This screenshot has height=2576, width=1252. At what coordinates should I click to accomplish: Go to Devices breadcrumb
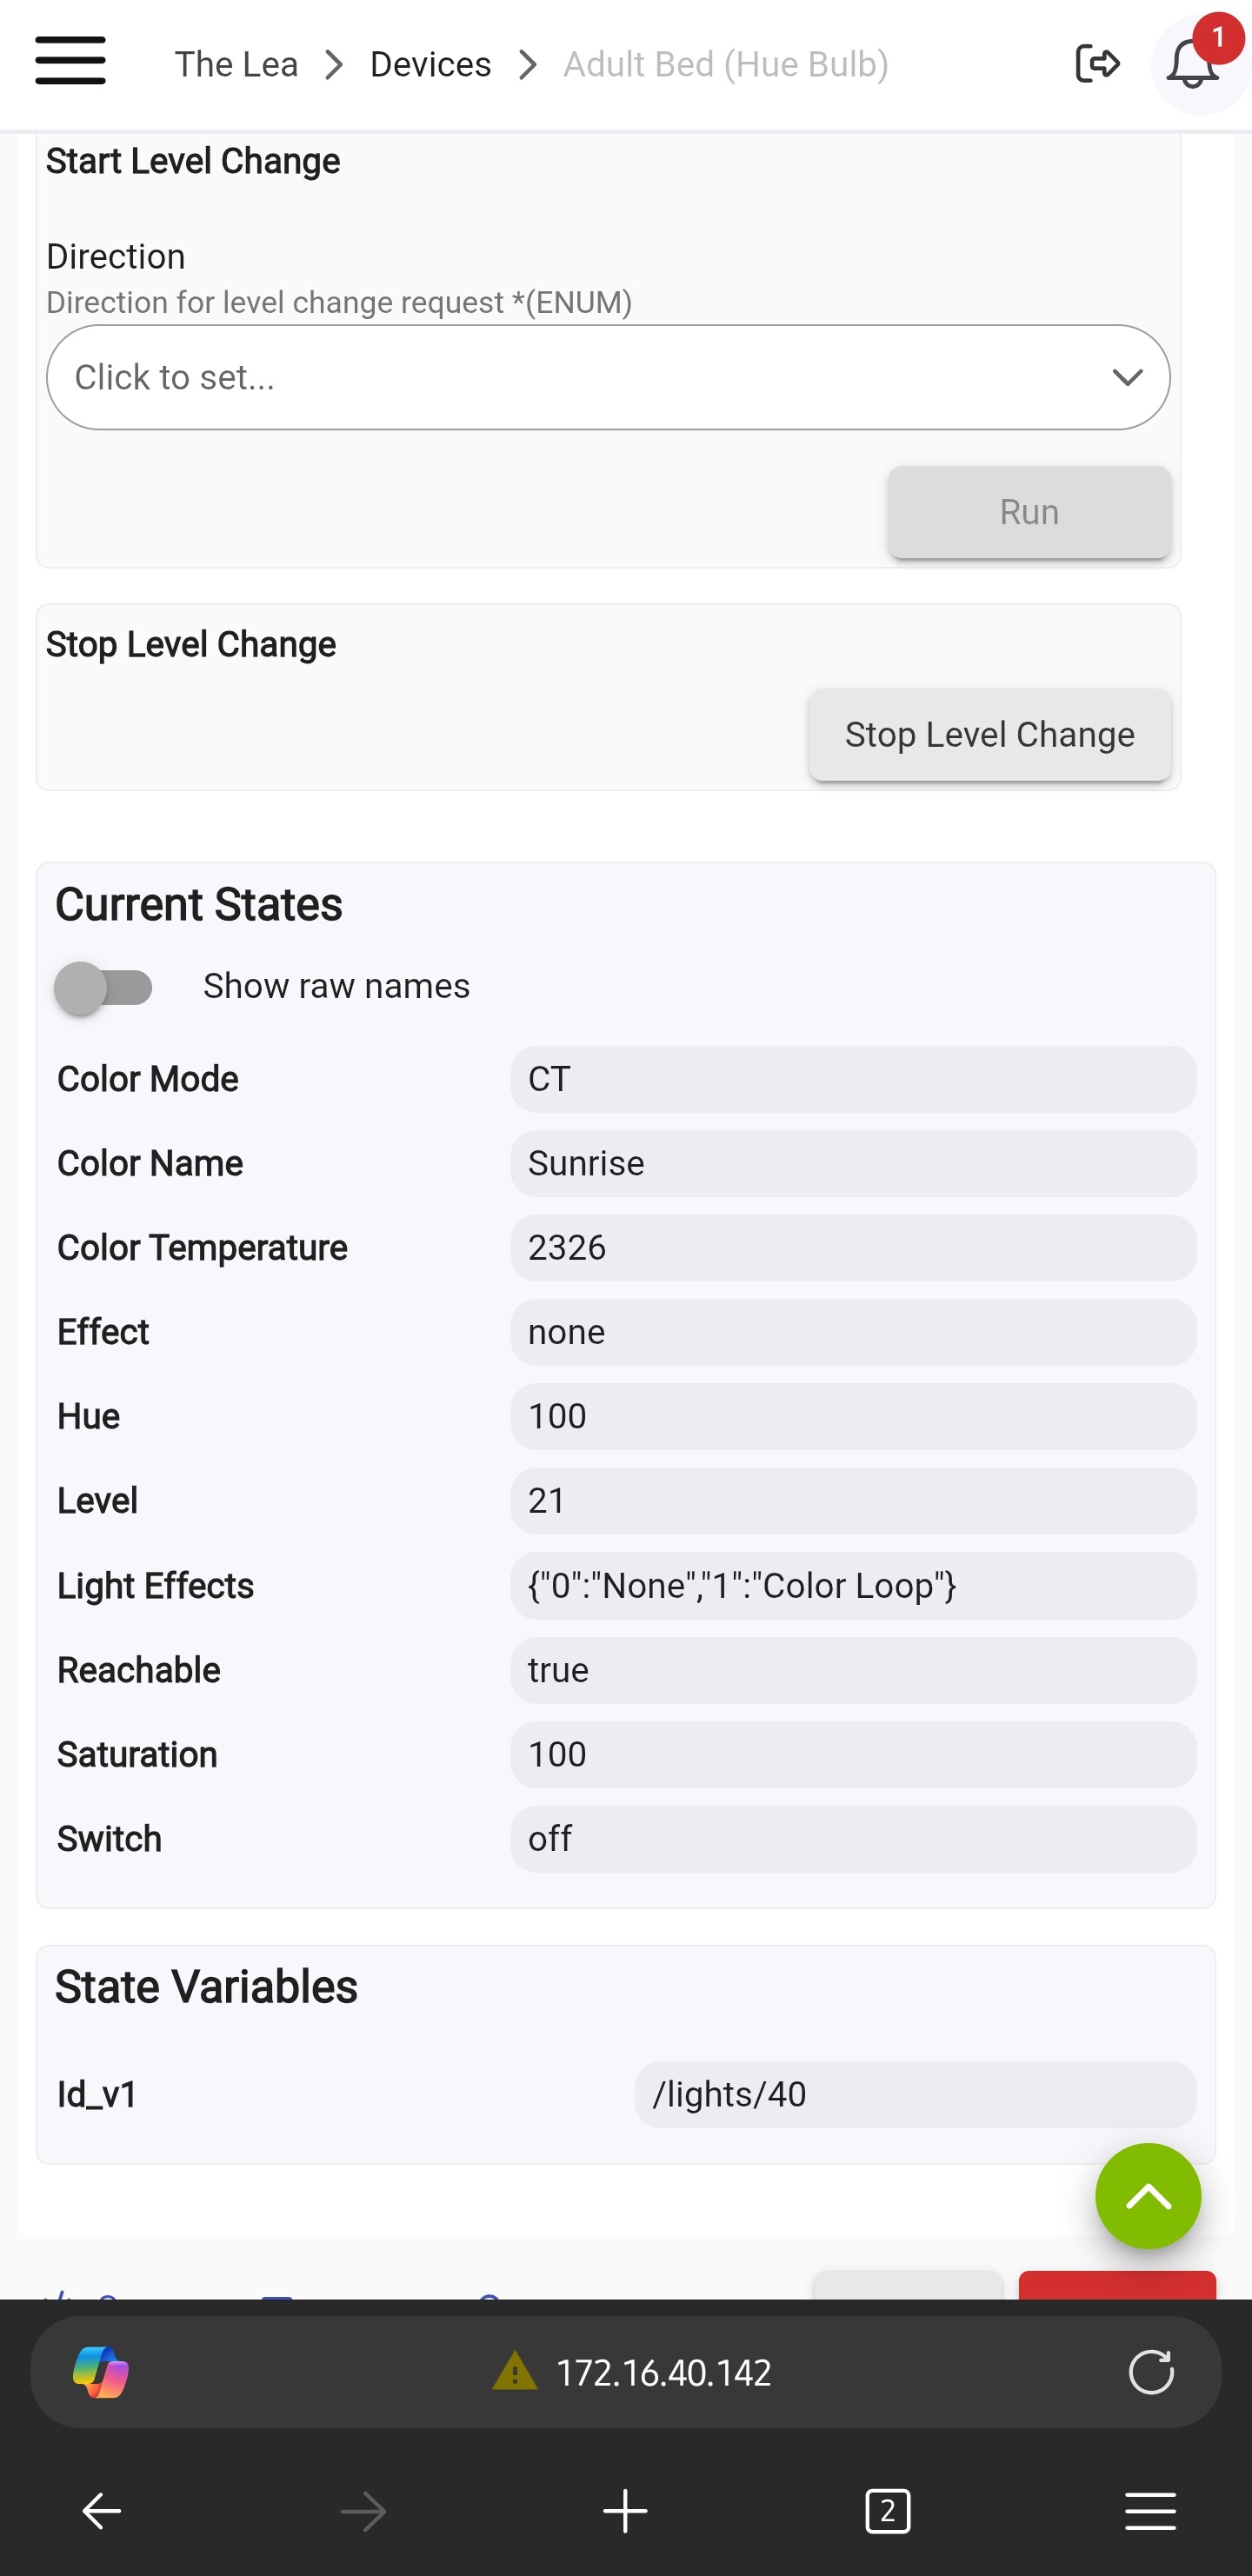[430, 64]
